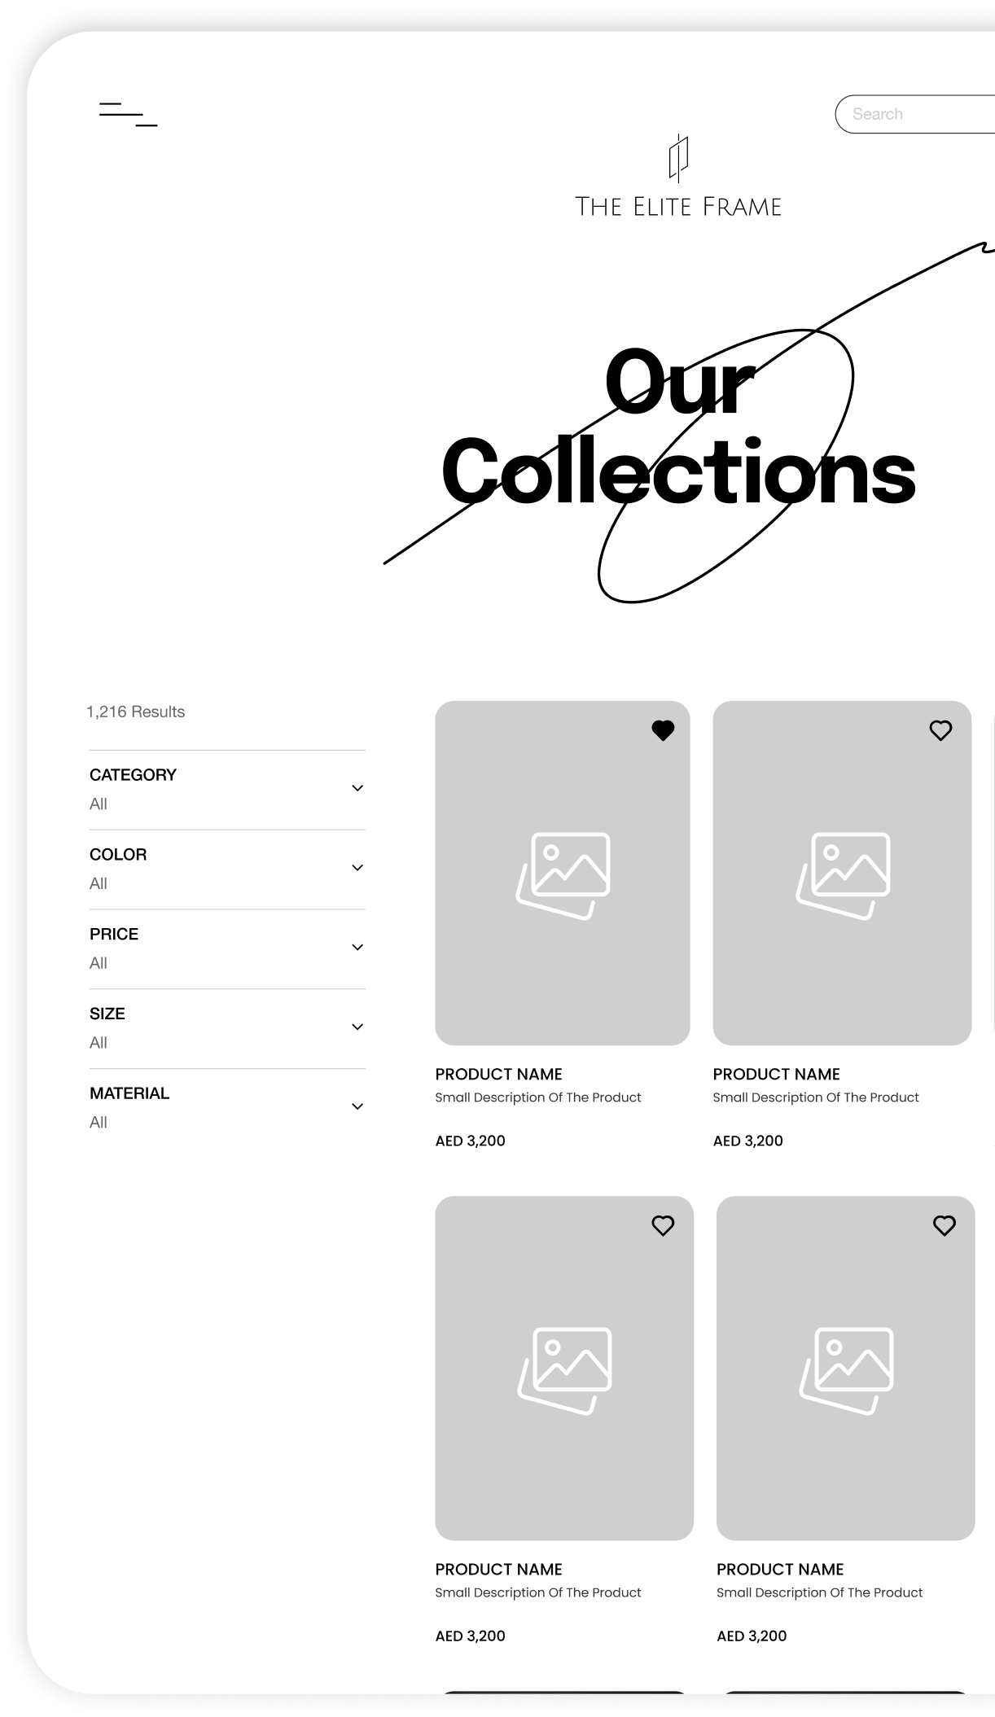
Task: View the bottom-left product image
Action: 564,1368
